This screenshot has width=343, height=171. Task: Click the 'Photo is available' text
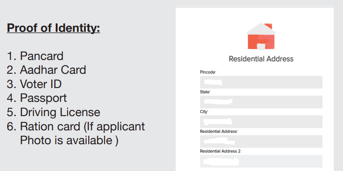[69, 140]
